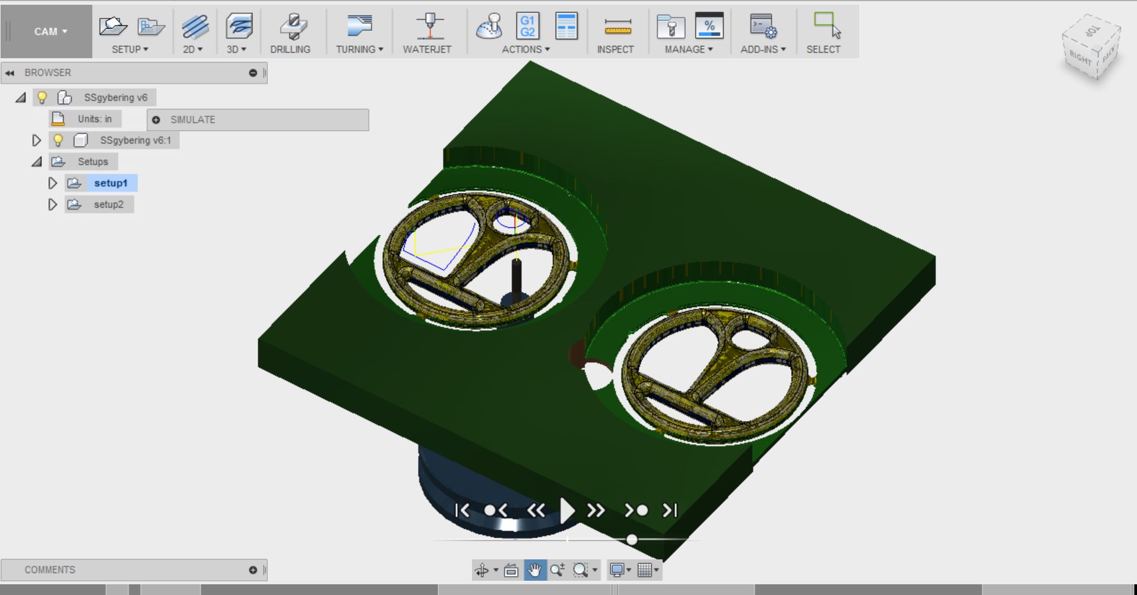Click the ViewCube orientation widget
Screen dimensions: 1137x595
1091,48
